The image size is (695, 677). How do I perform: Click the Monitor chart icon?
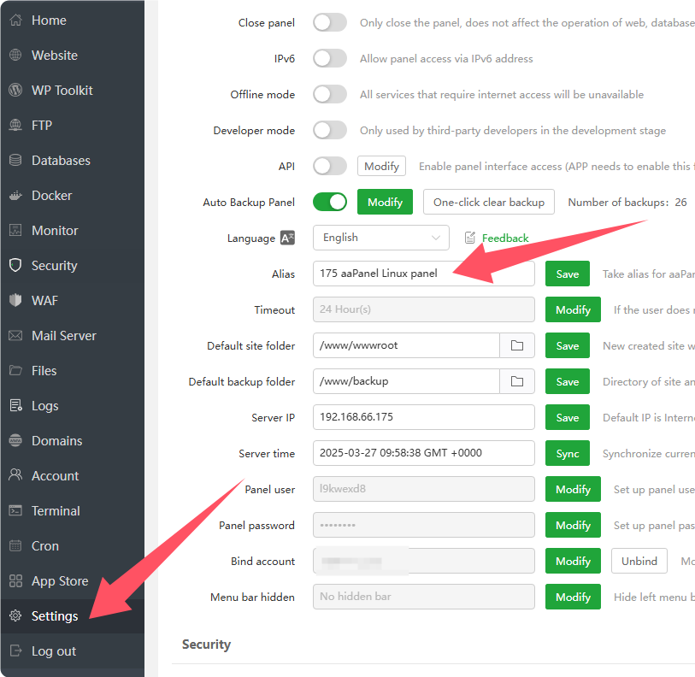pyautogui.click(x=15, y=230)
